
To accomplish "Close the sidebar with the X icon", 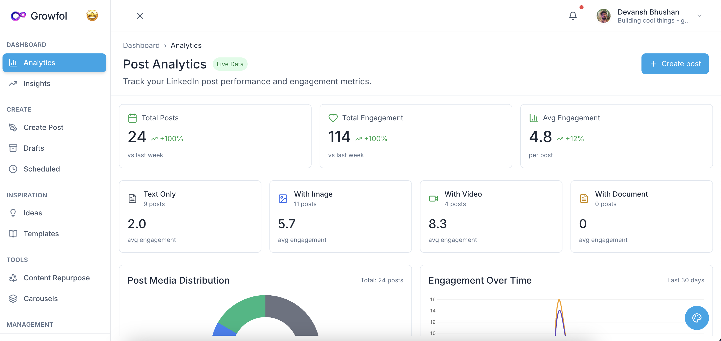I will (x=140, y=16).
